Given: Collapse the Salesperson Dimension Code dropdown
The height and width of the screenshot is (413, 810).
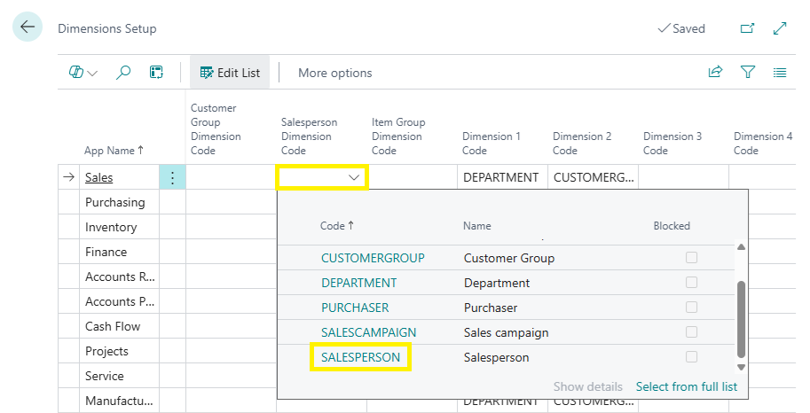Looking at the screenshot, I should pos(354,177).
